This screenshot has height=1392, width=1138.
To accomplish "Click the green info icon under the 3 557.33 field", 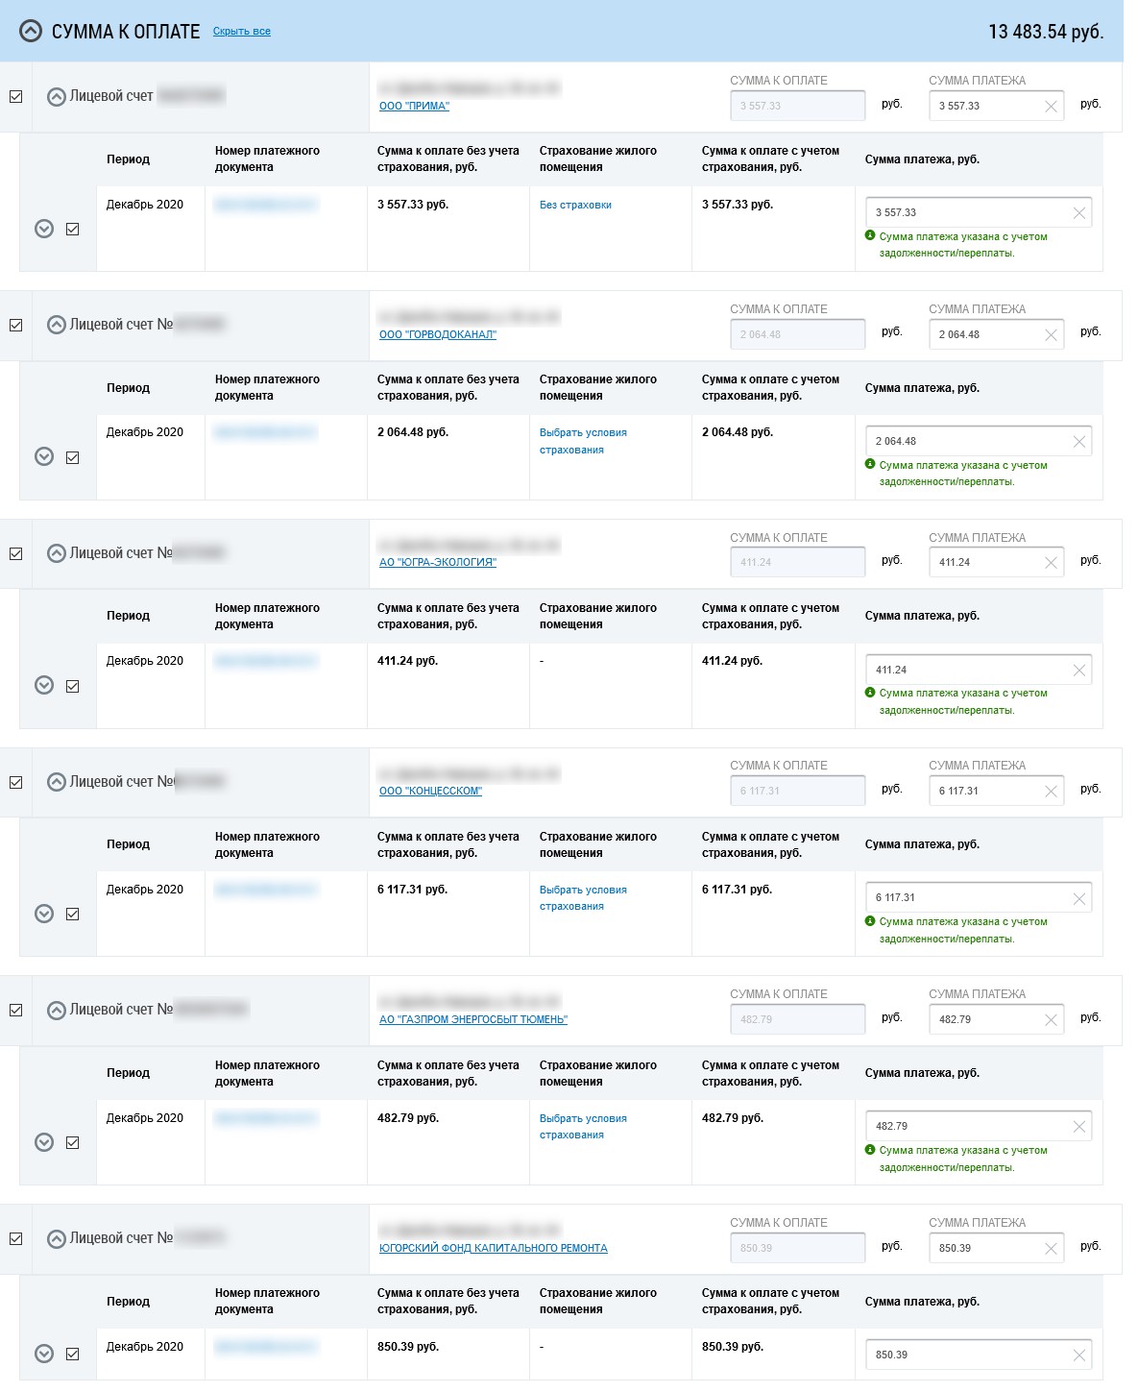I will click(870, 235).
